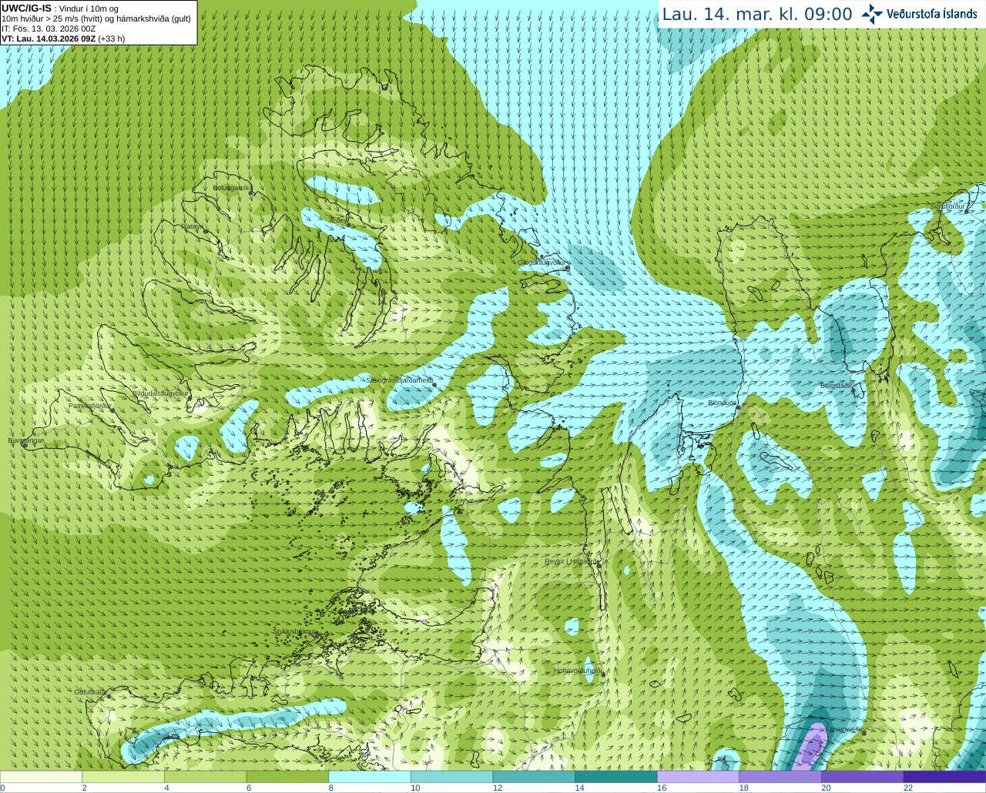Click the Steingrímsfjarðarheiði station label
This screenshot has height=793, width=986.
399,380
